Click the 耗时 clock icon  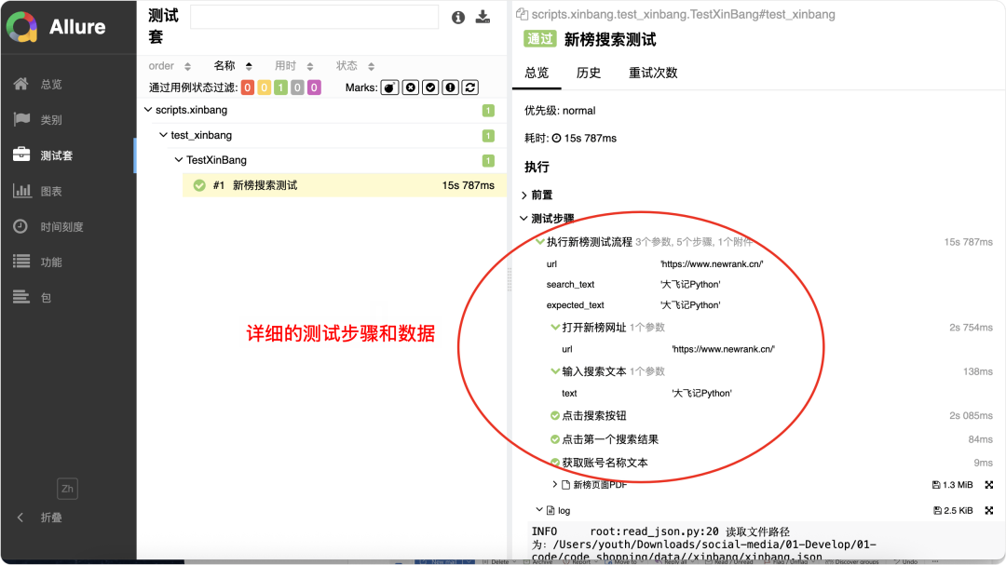tap(557, 138)
